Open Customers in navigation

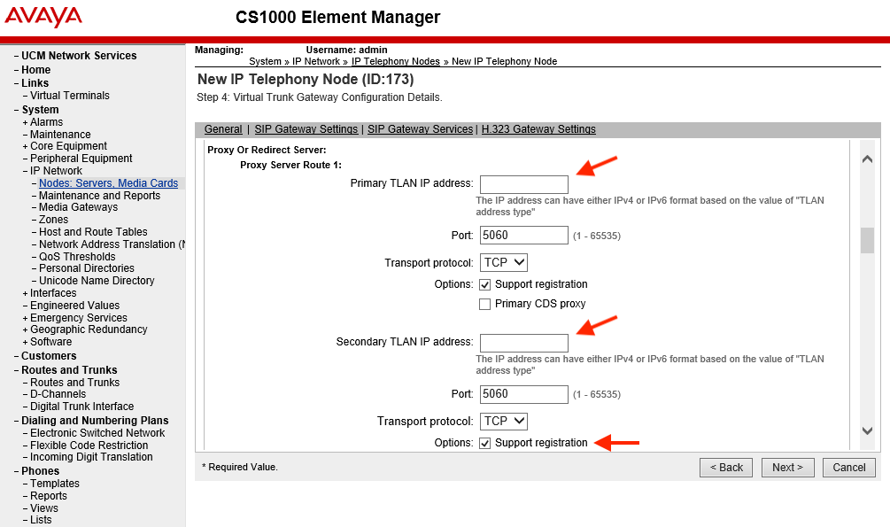click(x=49, y=356)
